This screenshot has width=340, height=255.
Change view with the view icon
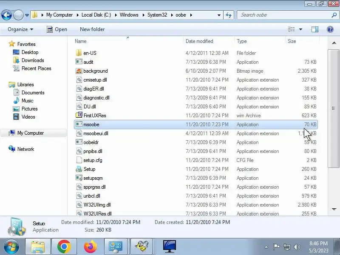pyautogui.click(x=291, y=29)
